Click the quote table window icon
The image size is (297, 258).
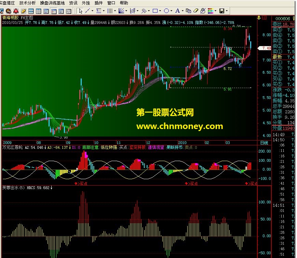[61, 11]
